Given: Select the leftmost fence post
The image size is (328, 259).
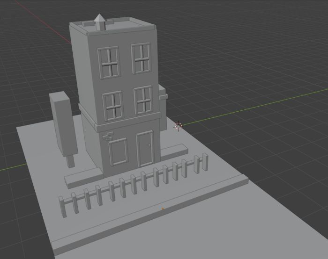Looking at the screenshot, I should click(x=62, y=207).
